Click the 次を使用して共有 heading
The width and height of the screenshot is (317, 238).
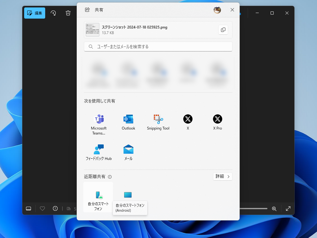(99, 101)
